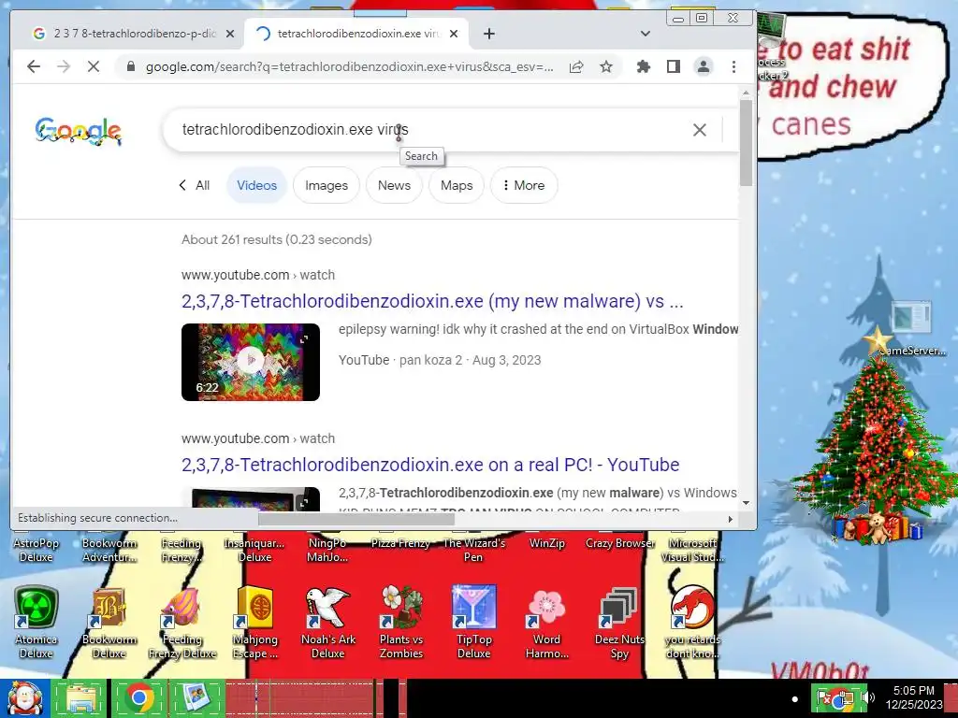This screenshot has width=958, height=718.
Task: Close the tetrachlorodibenzodioxin.exe virus tab
Action: (454, 34)
